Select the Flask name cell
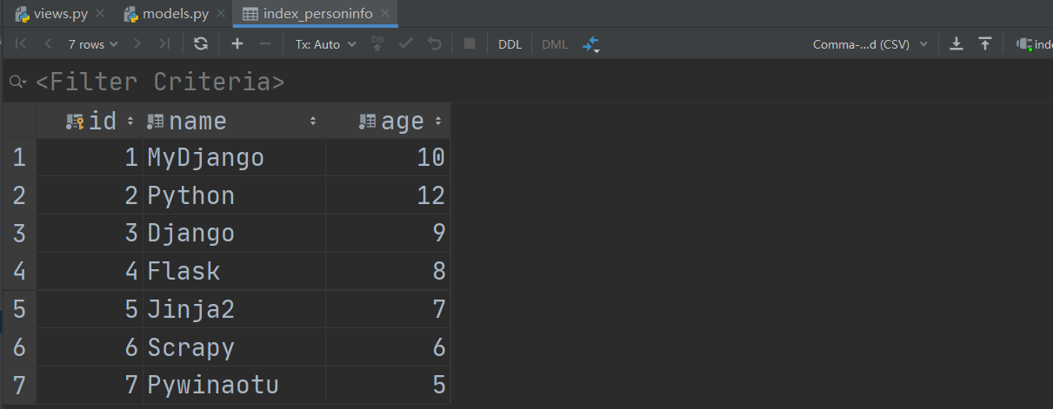The image size is (1053, 409). pos(234,271)
